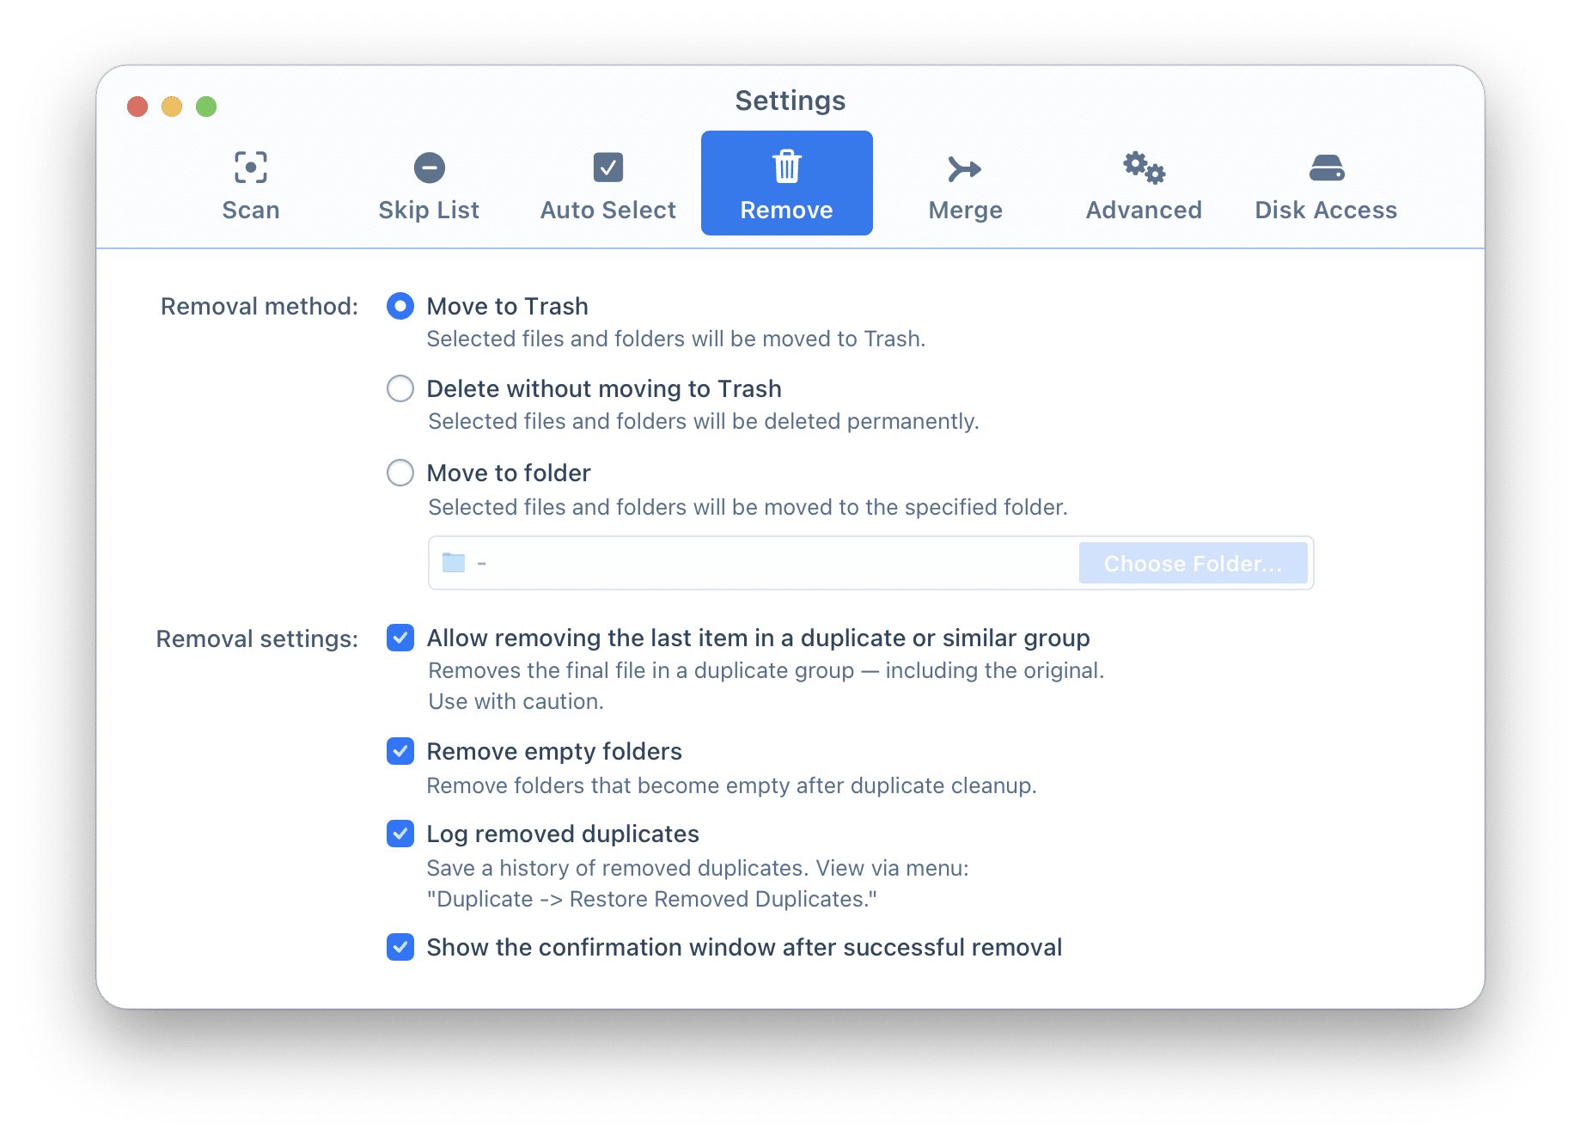Click the Disk Access drive icon
1581x1136 pixels.
point(1326,168)
